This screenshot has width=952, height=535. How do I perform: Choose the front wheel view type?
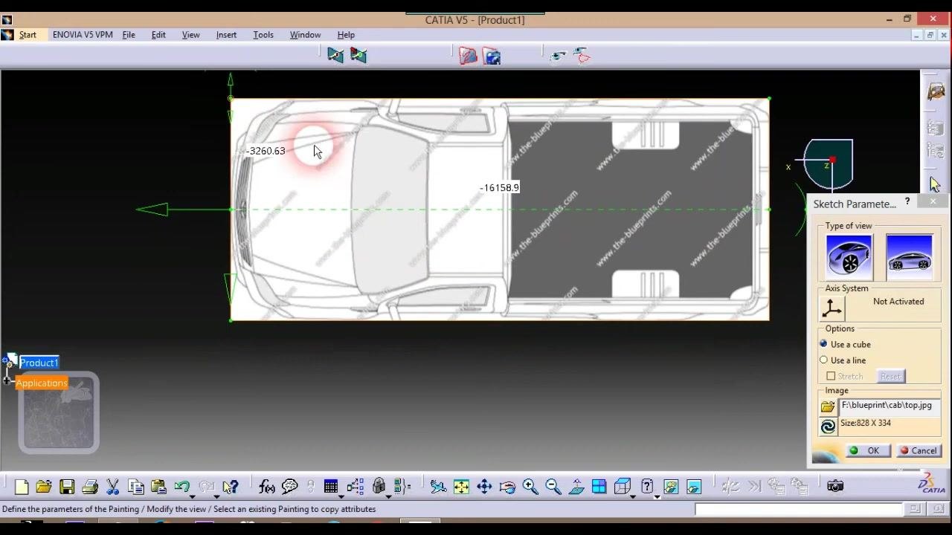[x=849, y=256]
